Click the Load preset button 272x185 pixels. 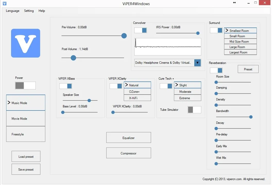point(26,156)
